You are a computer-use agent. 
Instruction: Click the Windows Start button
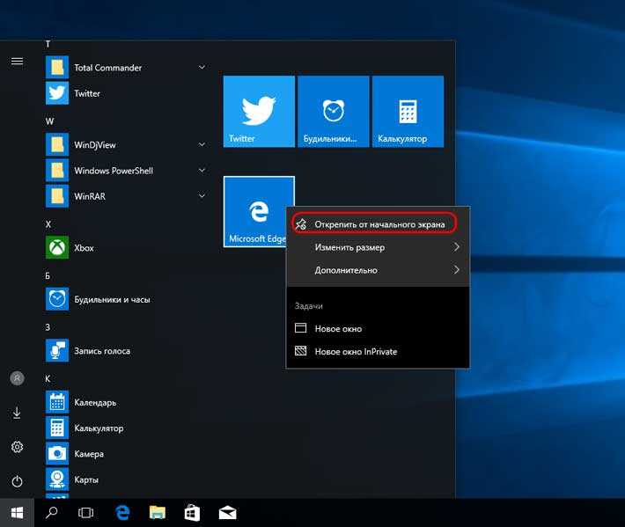pyautogui.click(x=17, y=513)
